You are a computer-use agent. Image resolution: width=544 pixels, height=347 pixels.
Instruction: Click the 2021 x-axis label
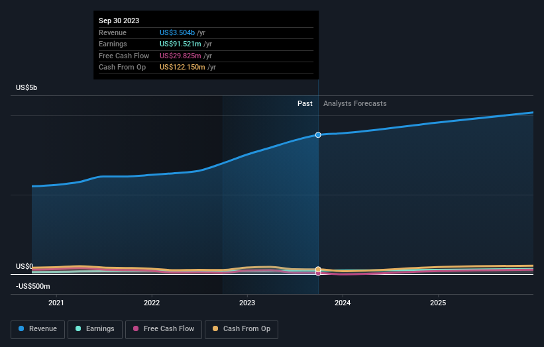56,303
